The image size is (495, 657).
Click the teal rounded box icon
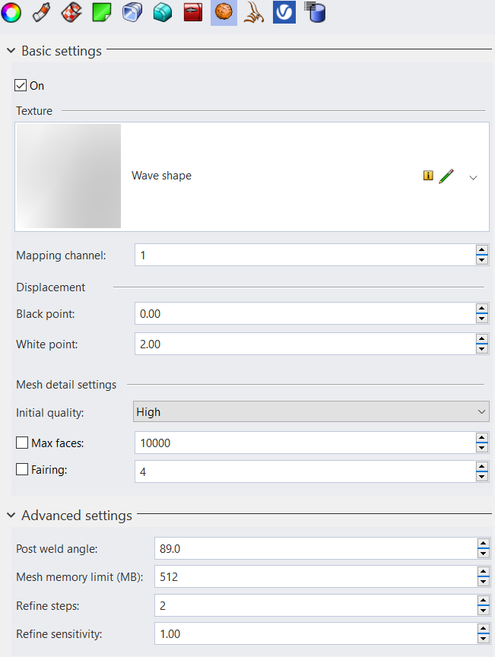[163, 12]
